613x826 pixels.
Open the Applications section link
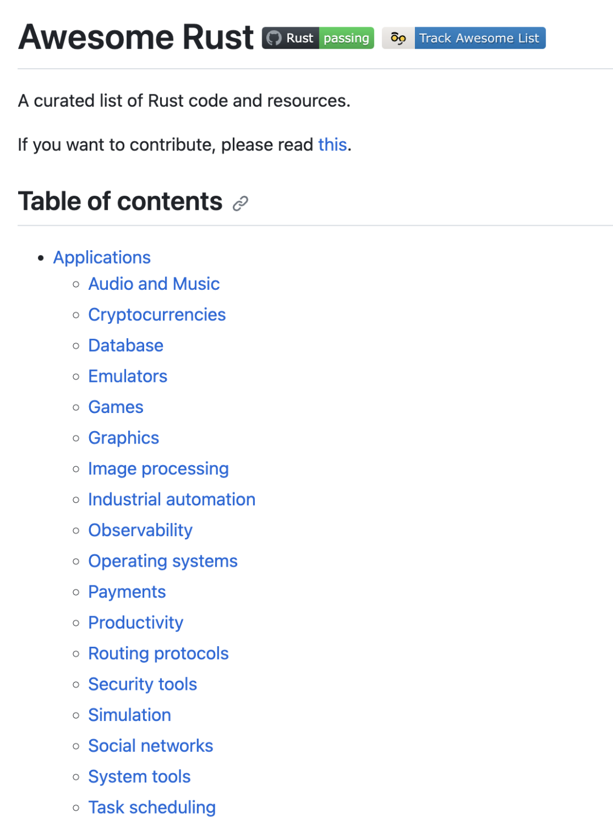tap(102, 258)
